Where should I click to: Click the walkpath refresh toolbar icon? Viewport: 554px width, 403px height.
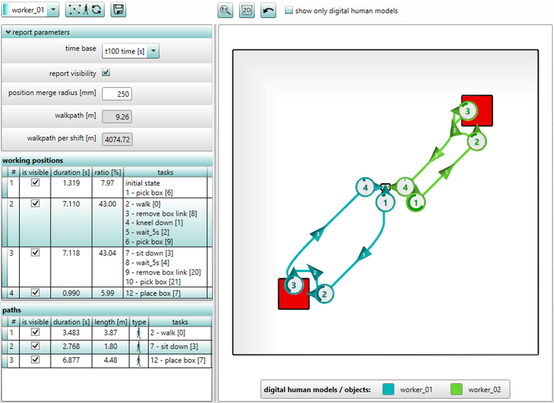pyautogui.click(x=85, y=10)
